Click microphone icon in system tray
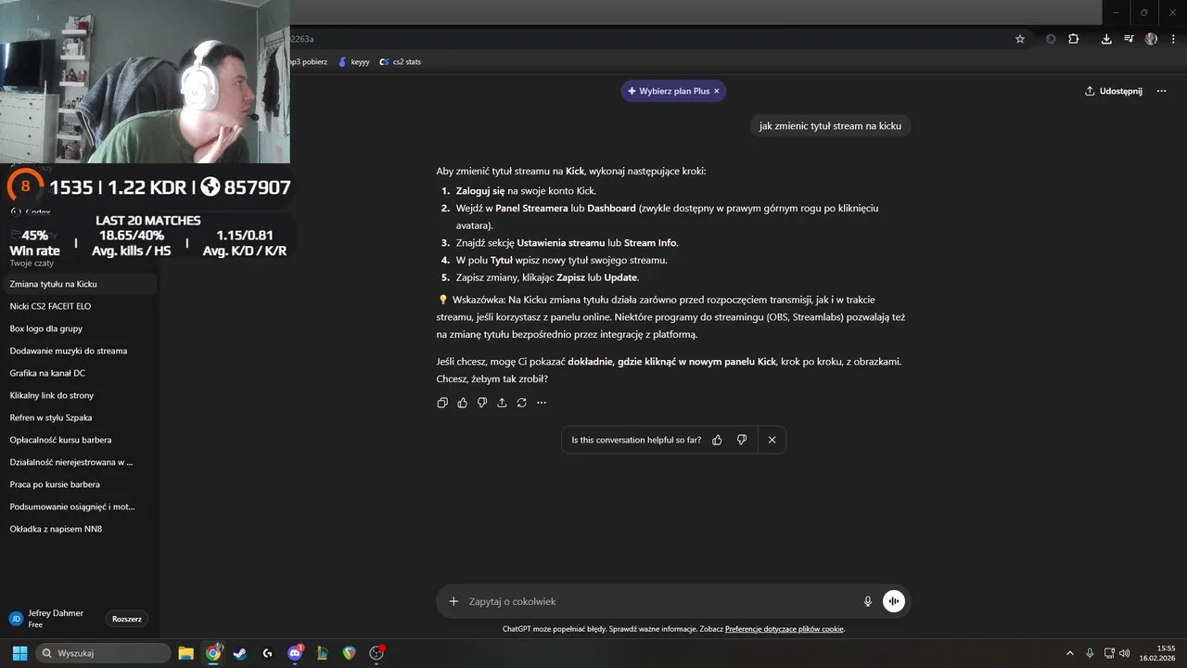The height and width of the screenshot is (668, 1187). coord(1090,653)
